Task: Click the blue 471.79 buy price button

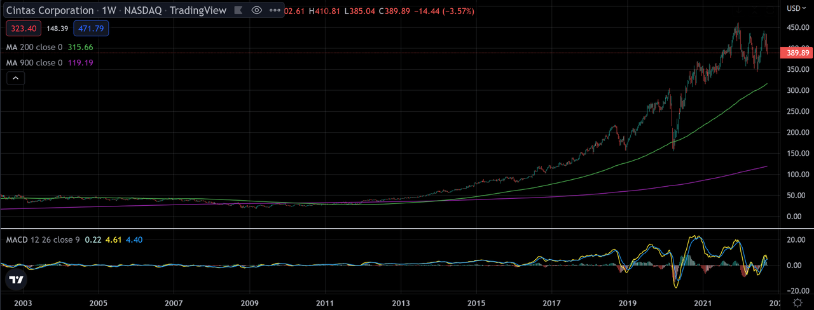Action: (x=91, y=29)
